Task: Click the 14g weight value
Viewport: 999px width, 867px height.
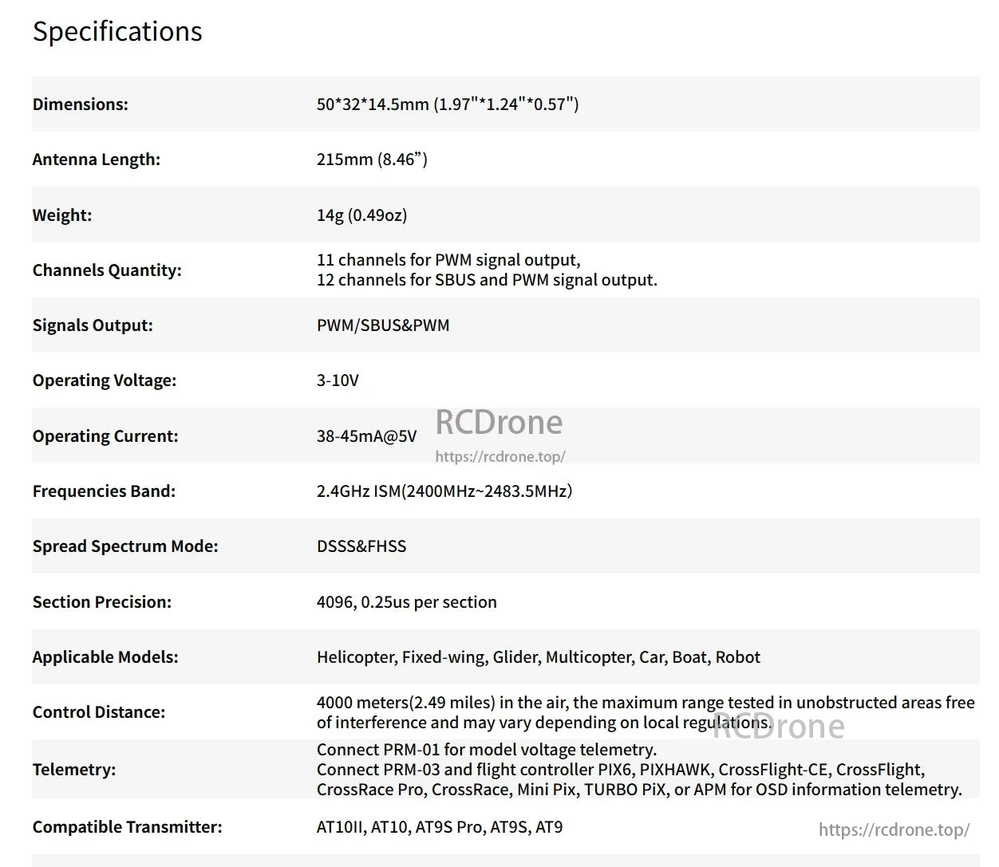Action: (x=361, y=215)
